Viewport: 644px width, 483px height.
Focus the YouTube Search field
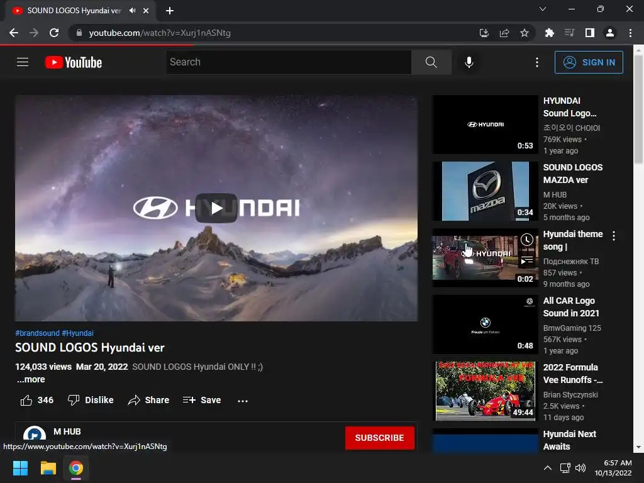[288, 62]
